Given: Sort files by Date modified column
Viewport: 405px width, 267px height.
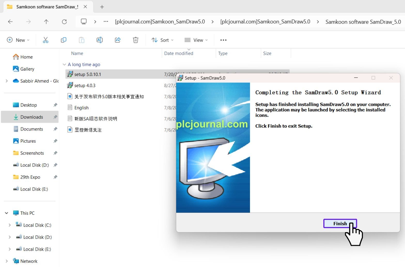Looking at the screenshot, I should pos(179,53).
